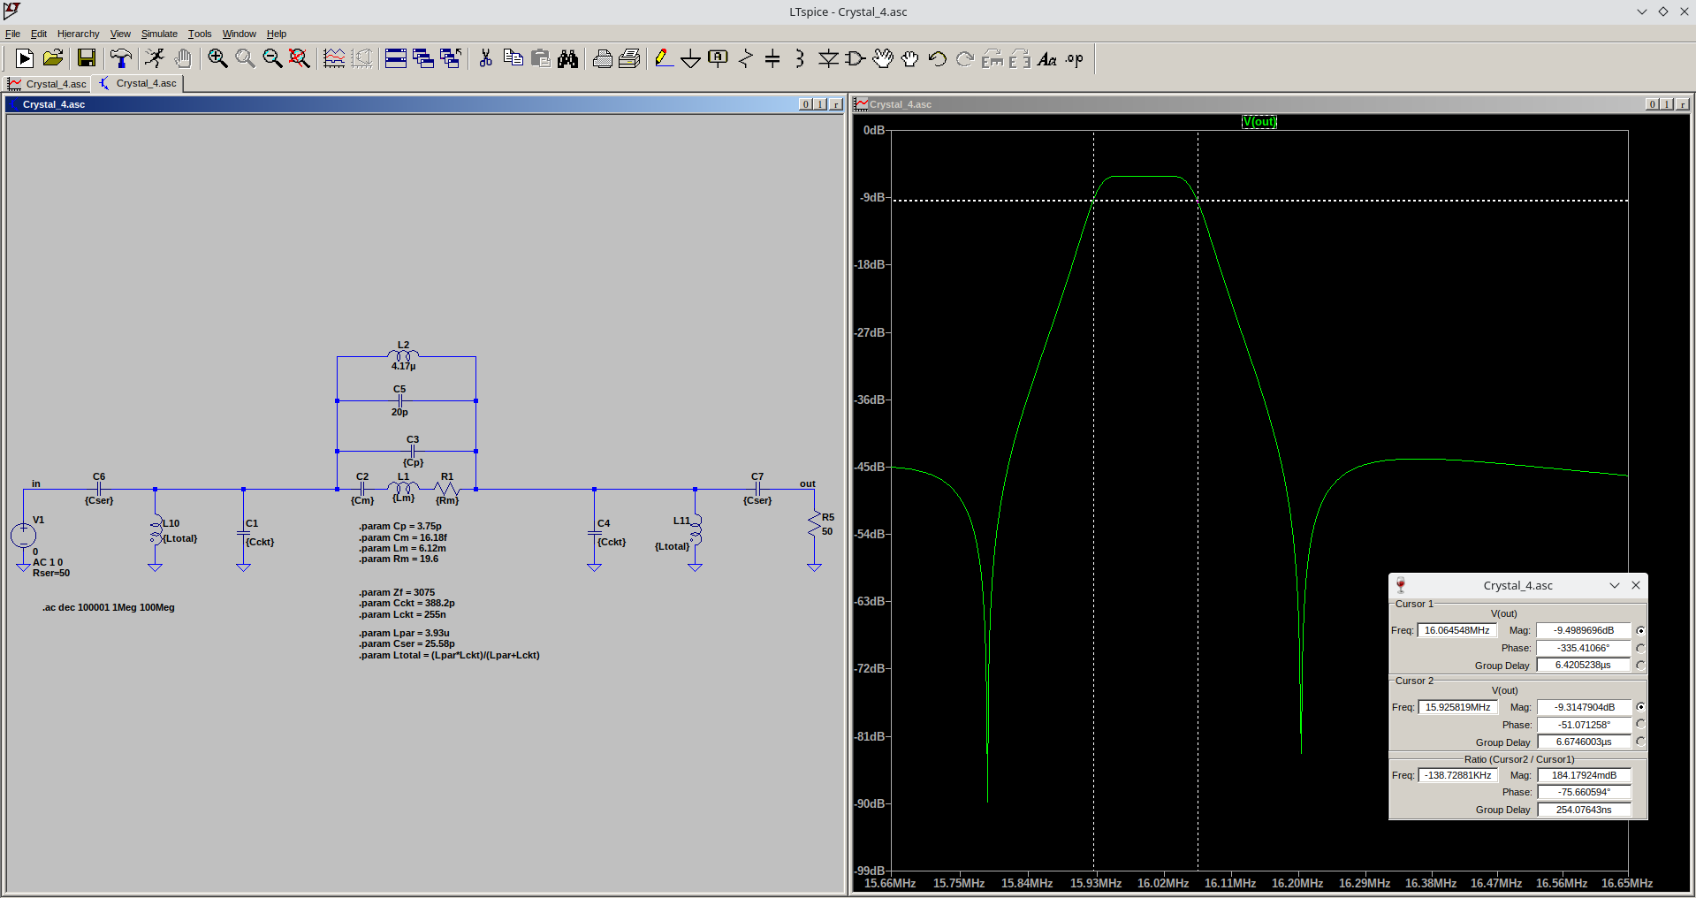Select Cursor 1 Group Delay radio button
Image resolution: width=1696 pixels, height=898 pixels.
click(1640, 666)
